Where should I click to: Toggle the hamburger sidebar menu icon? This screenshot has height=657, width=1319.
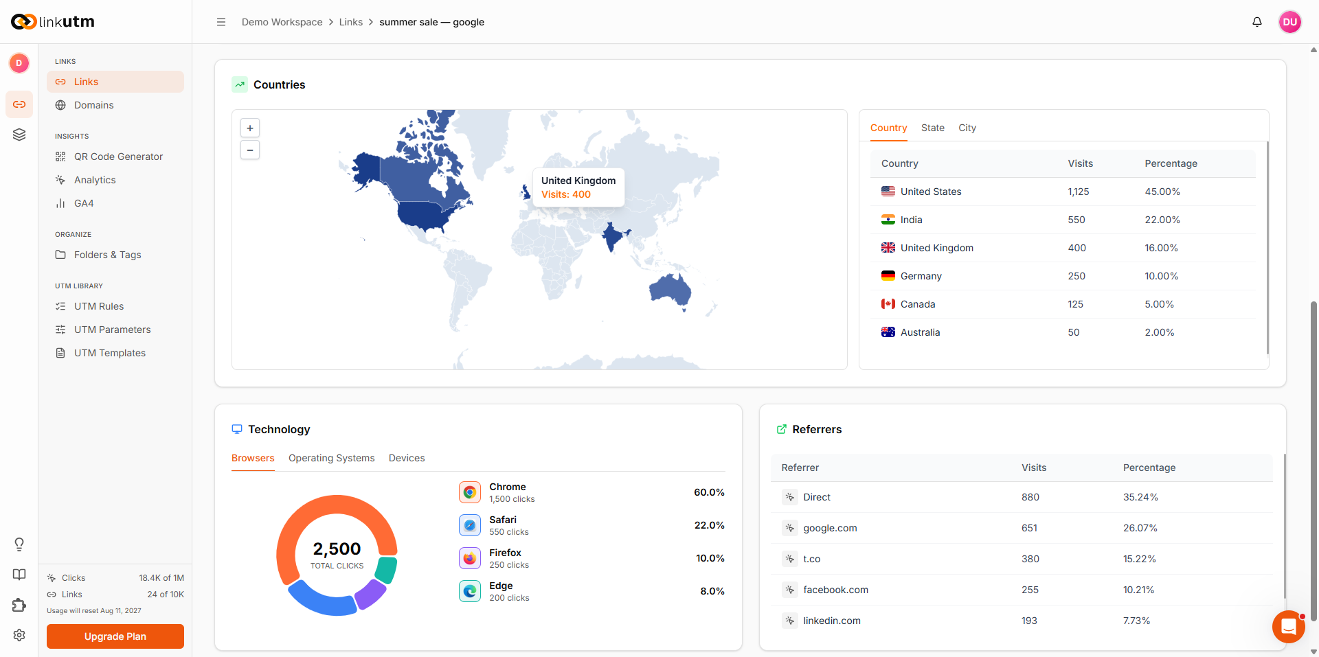click(x=221, y=22)
